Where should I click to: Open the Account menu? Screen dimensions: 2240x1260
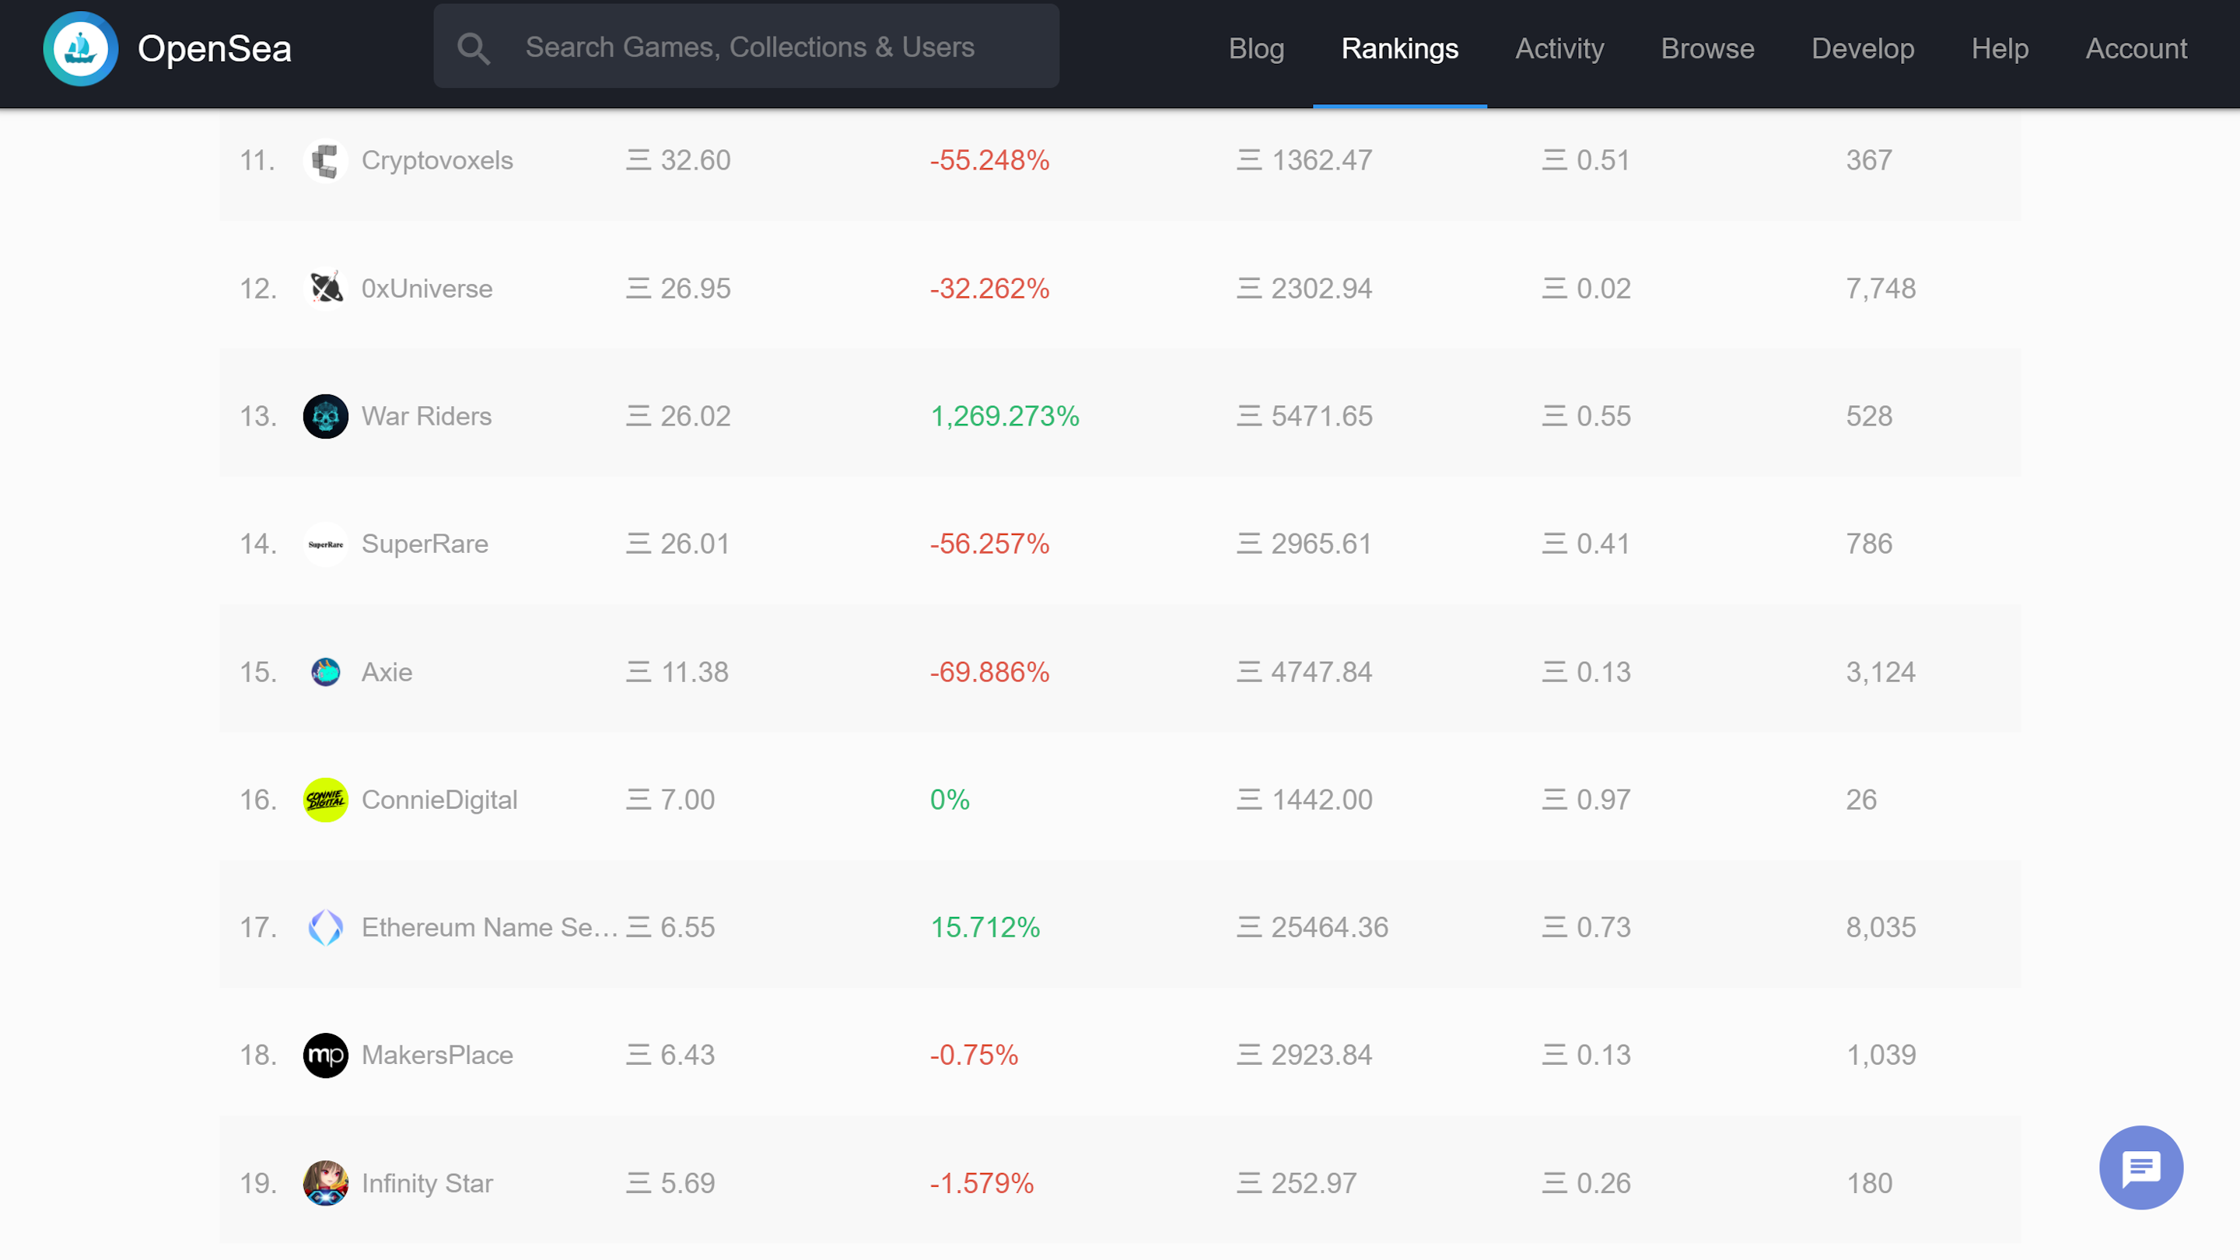[x=2137, y=49]
